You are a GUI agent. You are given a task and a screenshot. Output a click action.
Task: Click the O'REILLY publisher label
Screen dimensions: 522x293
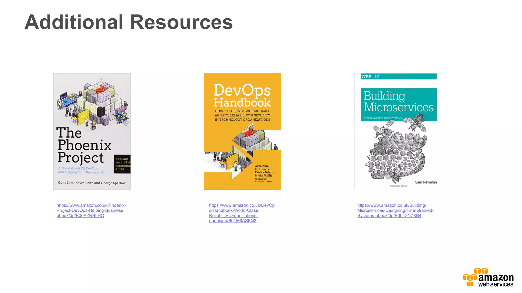tap(371, 77)
